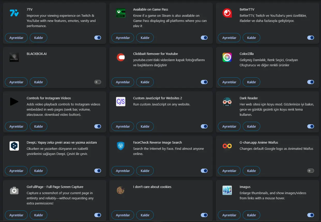Click the 7TV extension icon
The height and width of the screenshot is (222, 321).
pyautogui.click(x=14, y=13)
